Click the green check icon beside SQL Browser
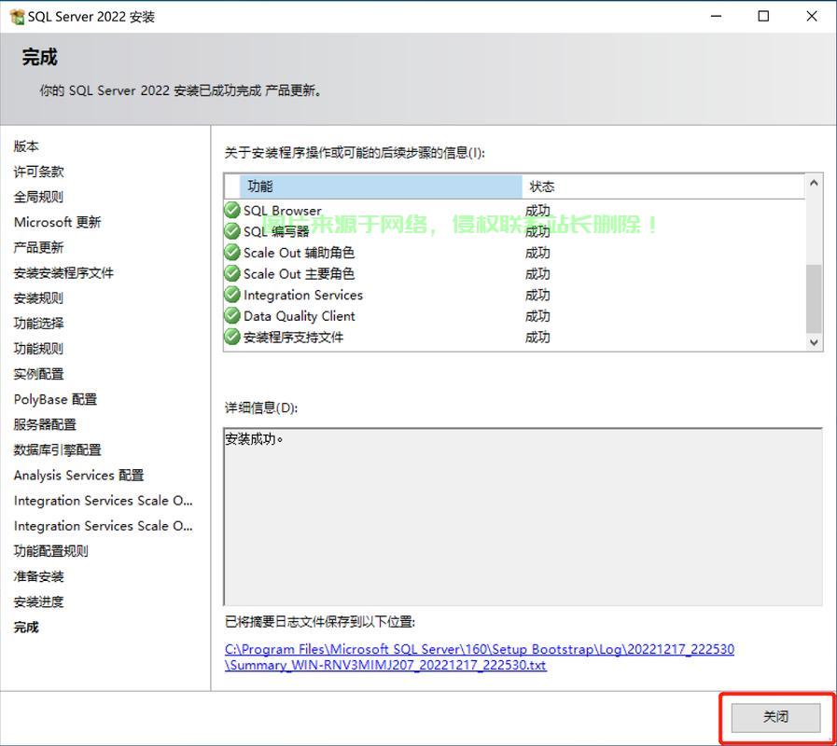837x746 pixels. pos(232,210)
